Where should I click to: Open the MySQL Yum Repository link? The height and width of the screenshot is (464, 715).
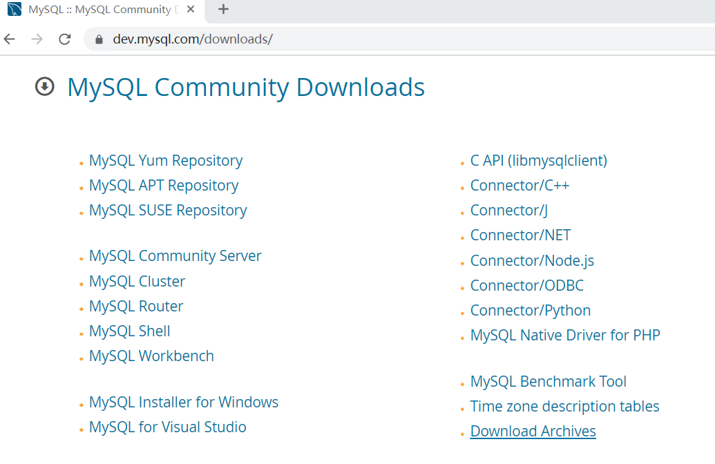166,159
